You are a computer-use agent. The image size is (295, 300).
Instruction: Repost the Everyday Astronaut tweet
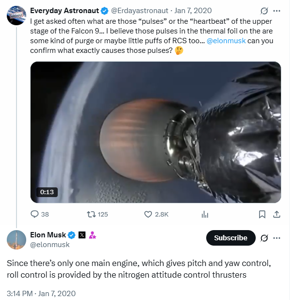coord(90,214)
